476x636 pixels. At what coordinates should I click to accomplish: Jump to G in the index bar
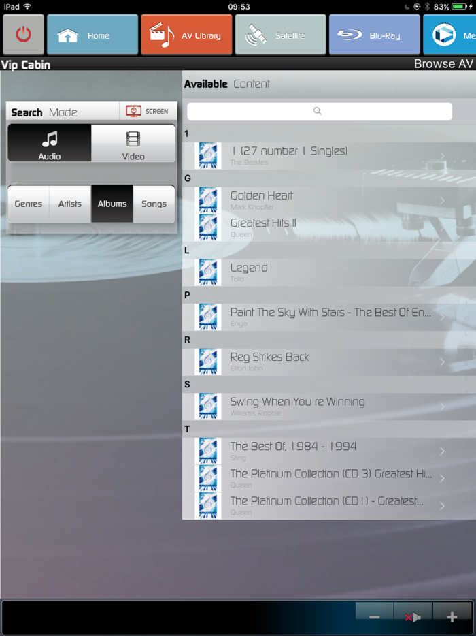[466, 319]
